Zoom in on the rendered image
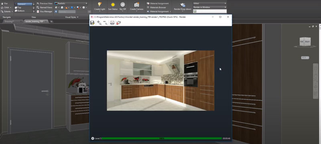 pyautogui.click(x=99, y=23)
